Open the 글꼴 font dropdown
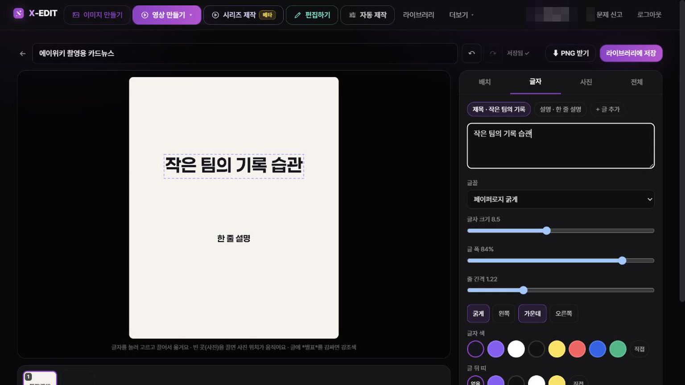This screenshot has height=385, width=685. click(x=561, y=199)
